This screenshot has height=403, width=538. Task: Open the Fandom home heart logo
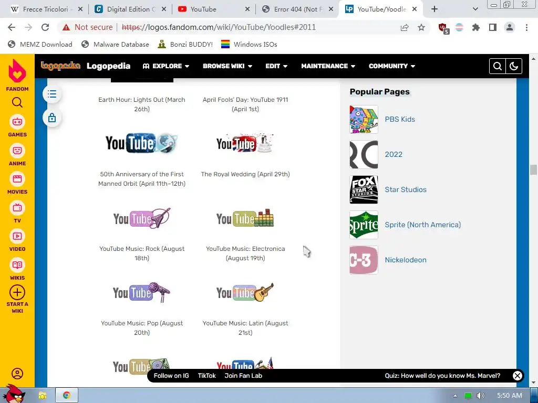coord(17,71)
